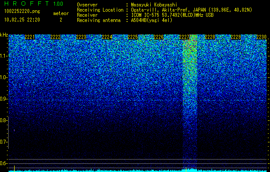Click time marker 2221

(30, 37)
